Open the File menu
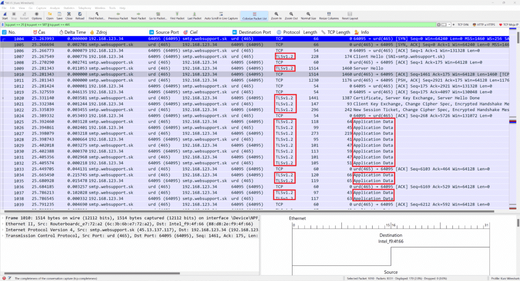This screenshot has width=520, height=281. 4,8
